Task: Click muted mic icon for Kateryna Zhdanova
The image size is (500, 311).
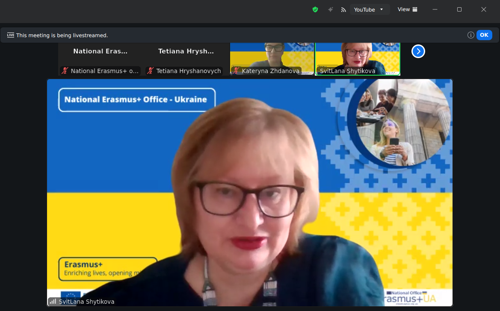Action: [236, 71]
